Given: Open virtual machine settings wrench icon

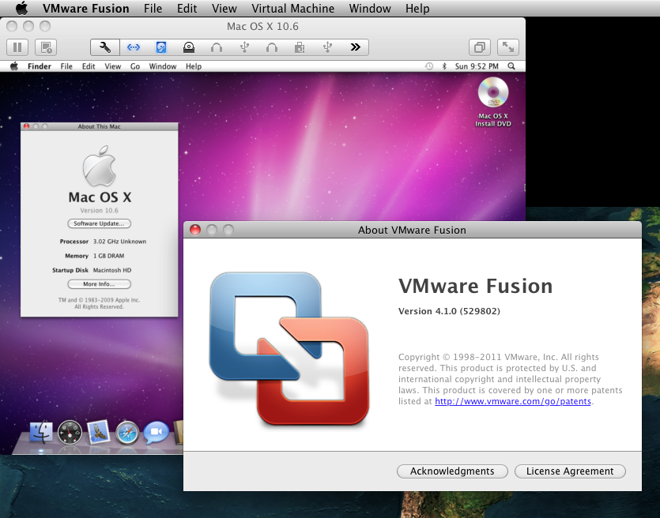Looking at the screenshot, I should pos(105,47).
